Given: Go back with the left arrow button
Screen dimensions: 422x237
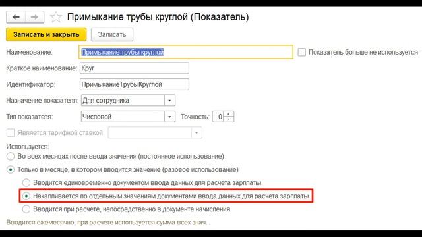Looking at the screenshot, I should [16, 17].
